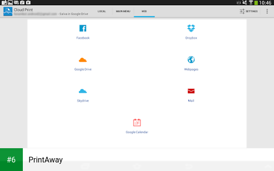Open the Google Calendar icon
The image size is (274, 171).
[x=137, y=123]
